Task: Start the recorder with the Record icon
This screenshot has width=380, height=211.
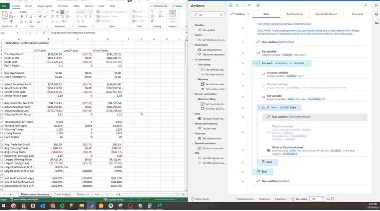Action: [x=258, y=5]
